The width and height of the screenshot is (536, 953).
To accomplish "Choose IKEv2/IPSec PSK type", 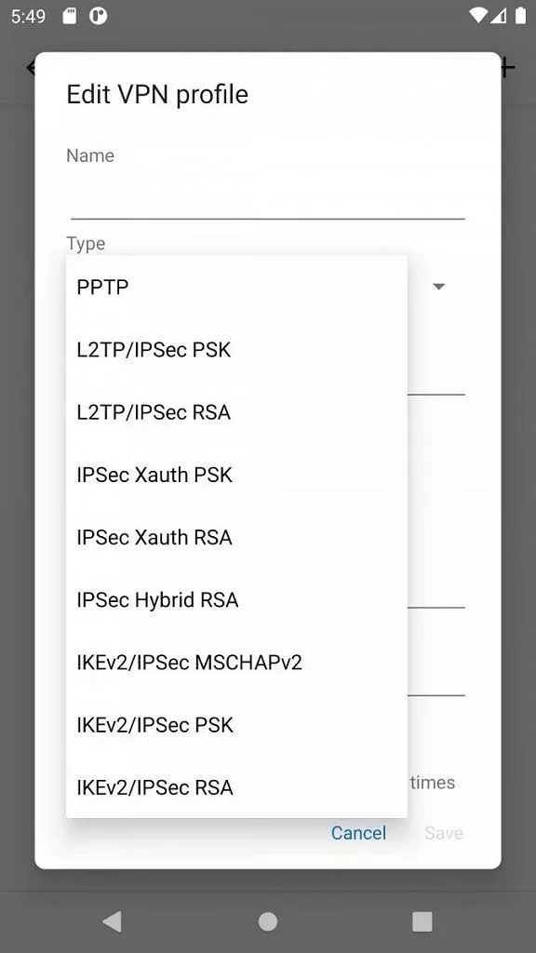I will pyautogui.click(x=236, y=725).
